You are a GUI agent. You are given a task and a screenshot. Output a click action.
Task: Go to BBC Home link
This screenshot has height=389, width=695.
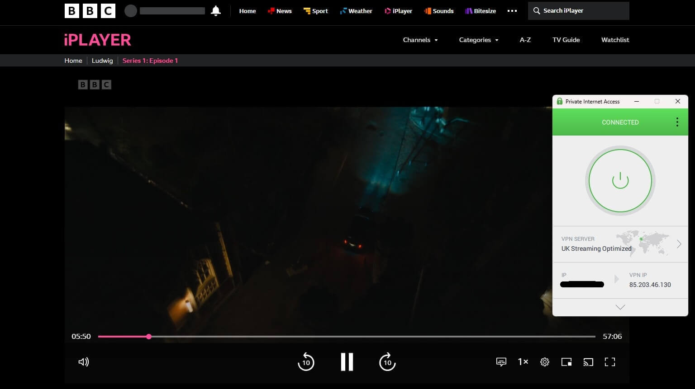[x=248, y=11]
